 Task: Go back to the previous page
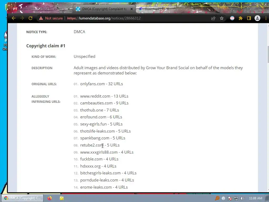click(14, 18)
